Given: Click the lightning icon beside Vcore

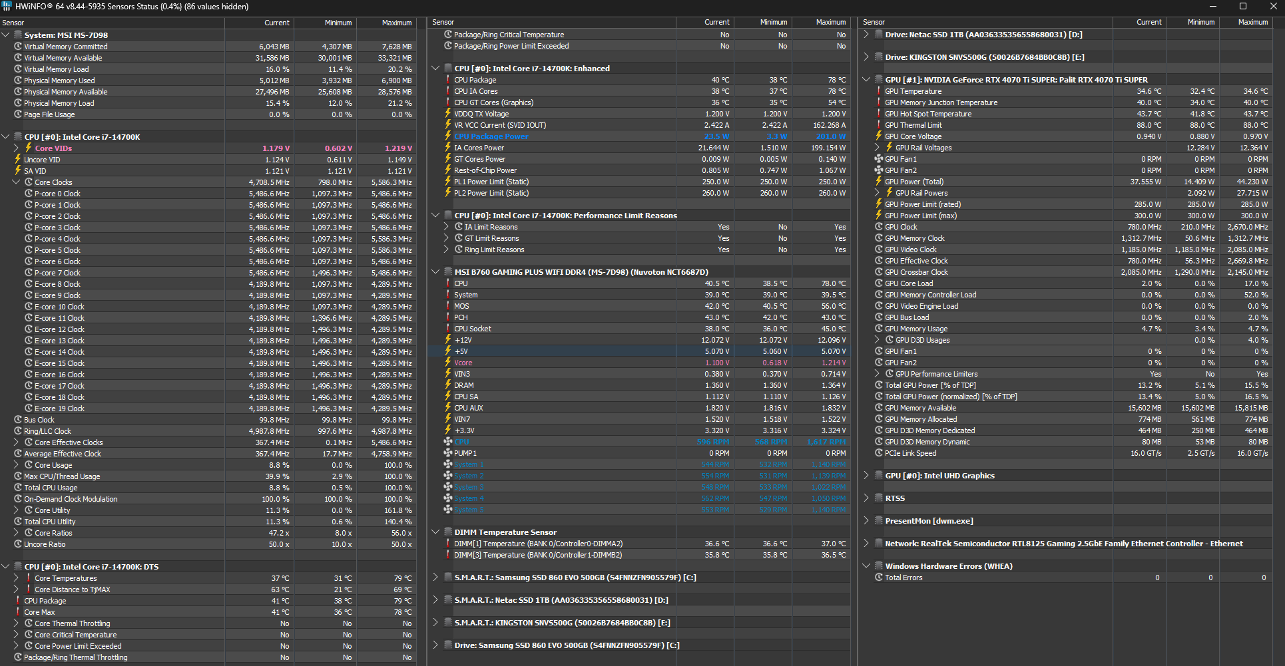Looking at the screenshot, I should coord(448,363).
